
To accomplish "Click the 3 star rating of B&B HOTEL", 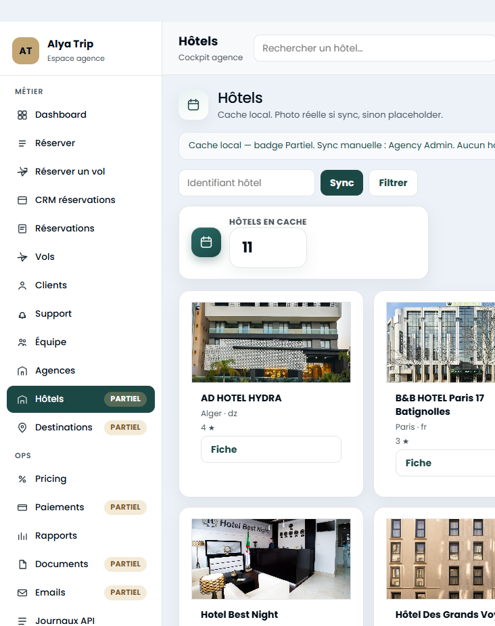I will 402,441.
